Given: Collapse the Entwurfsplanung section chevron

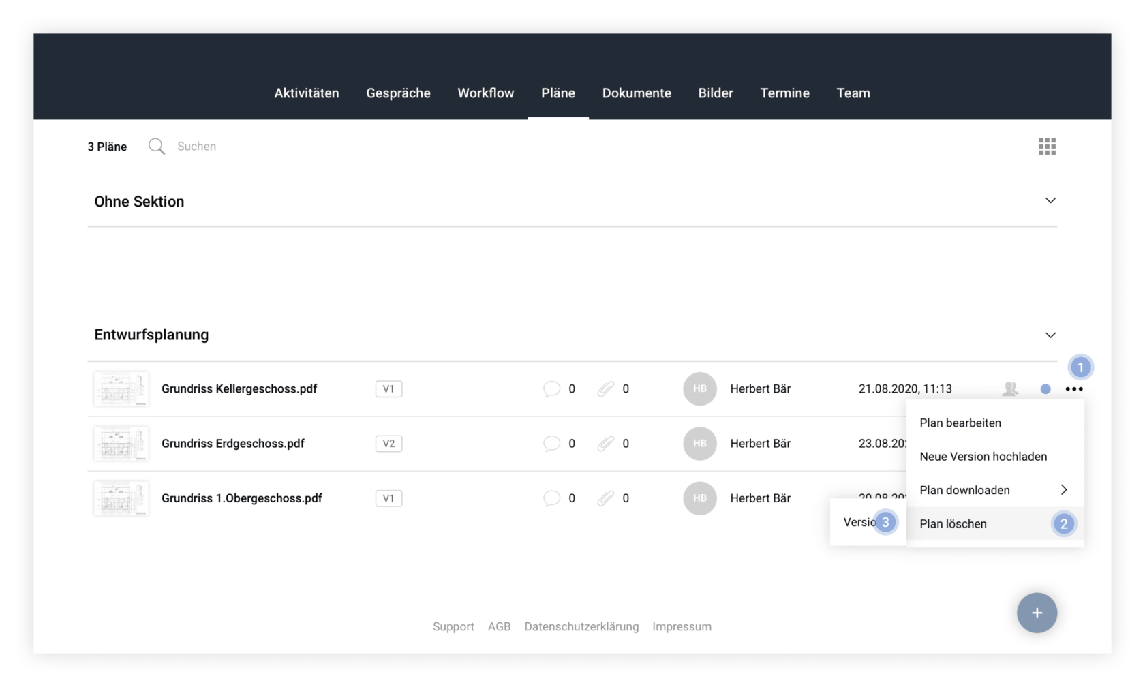Looking at the screenshot, I should [x=1050, y=335].
